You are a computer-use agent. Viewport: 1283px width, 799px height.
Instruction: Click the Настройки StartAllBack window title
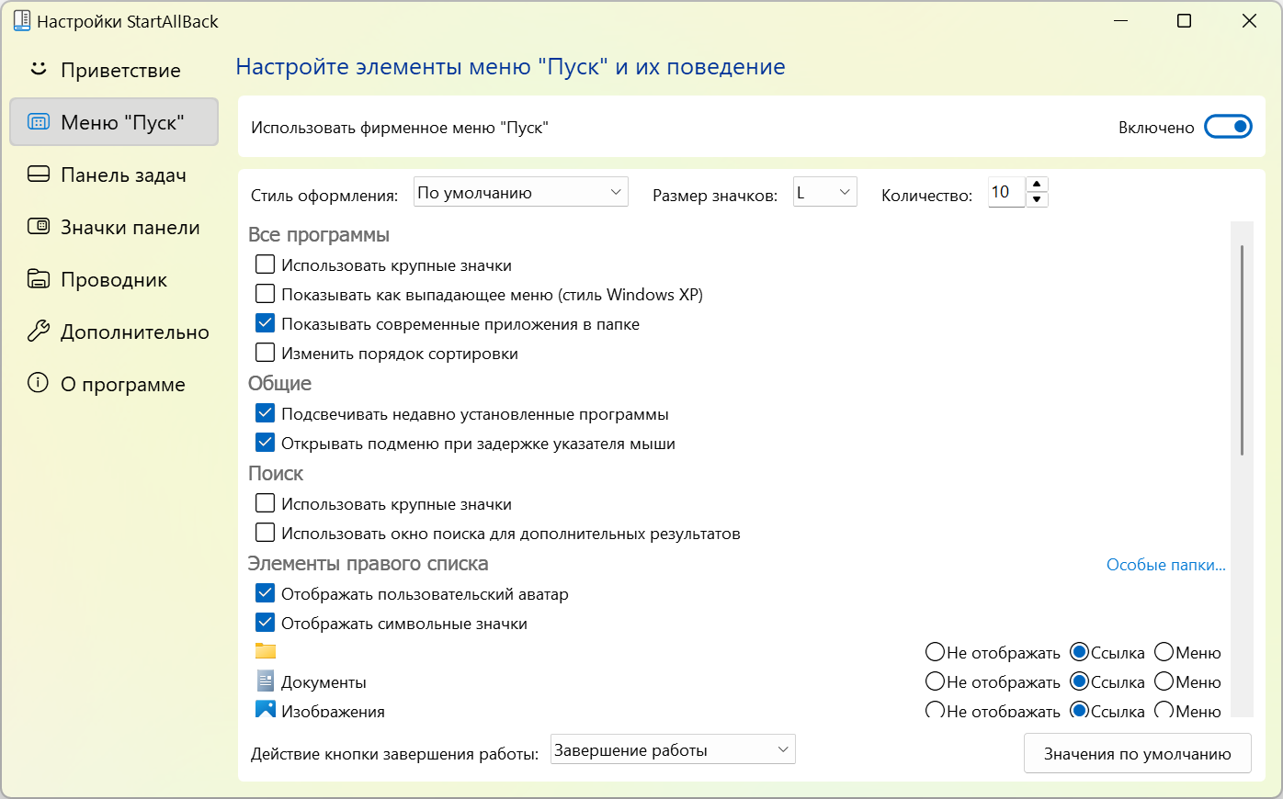[128, 21]
